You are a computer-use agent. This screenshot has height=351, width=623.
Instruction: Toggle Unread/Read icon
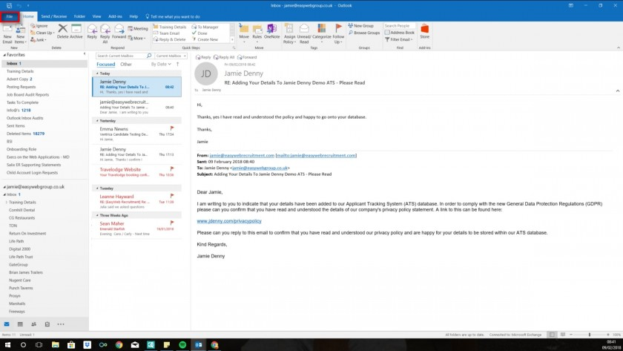304,29
